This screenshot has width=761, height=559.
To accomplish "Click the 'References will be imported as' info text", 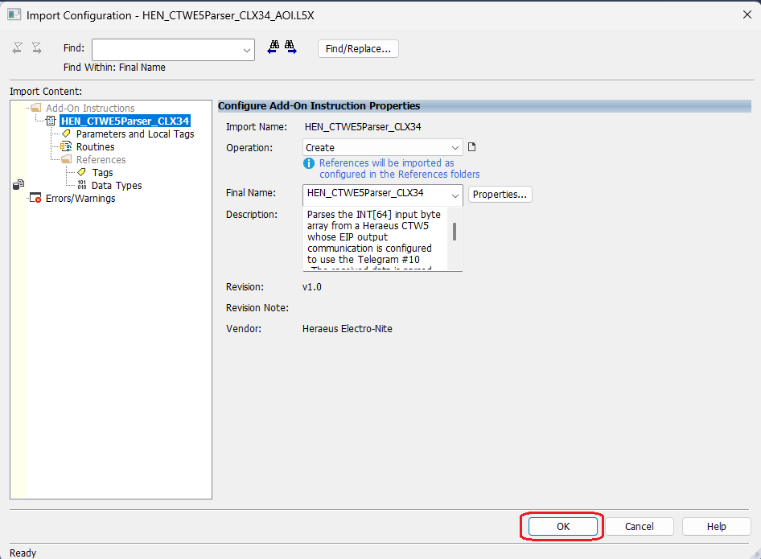I will click(386, 163).
